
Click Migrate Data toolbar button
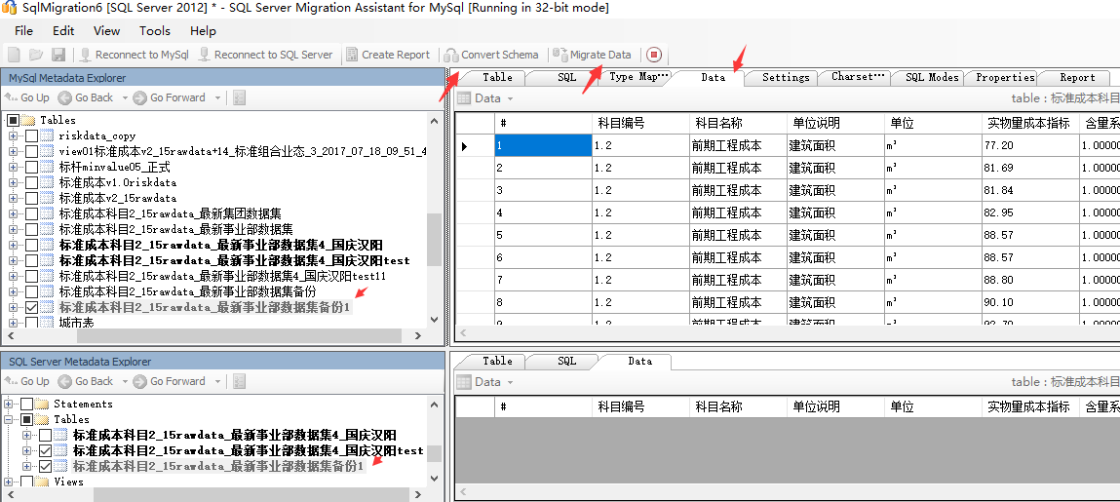592,55
